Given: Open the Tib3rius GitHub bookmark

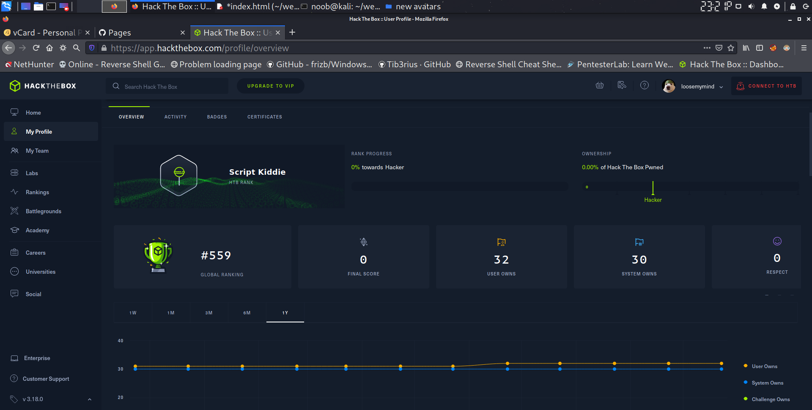Looking at the screenshot, I should 414,64.
